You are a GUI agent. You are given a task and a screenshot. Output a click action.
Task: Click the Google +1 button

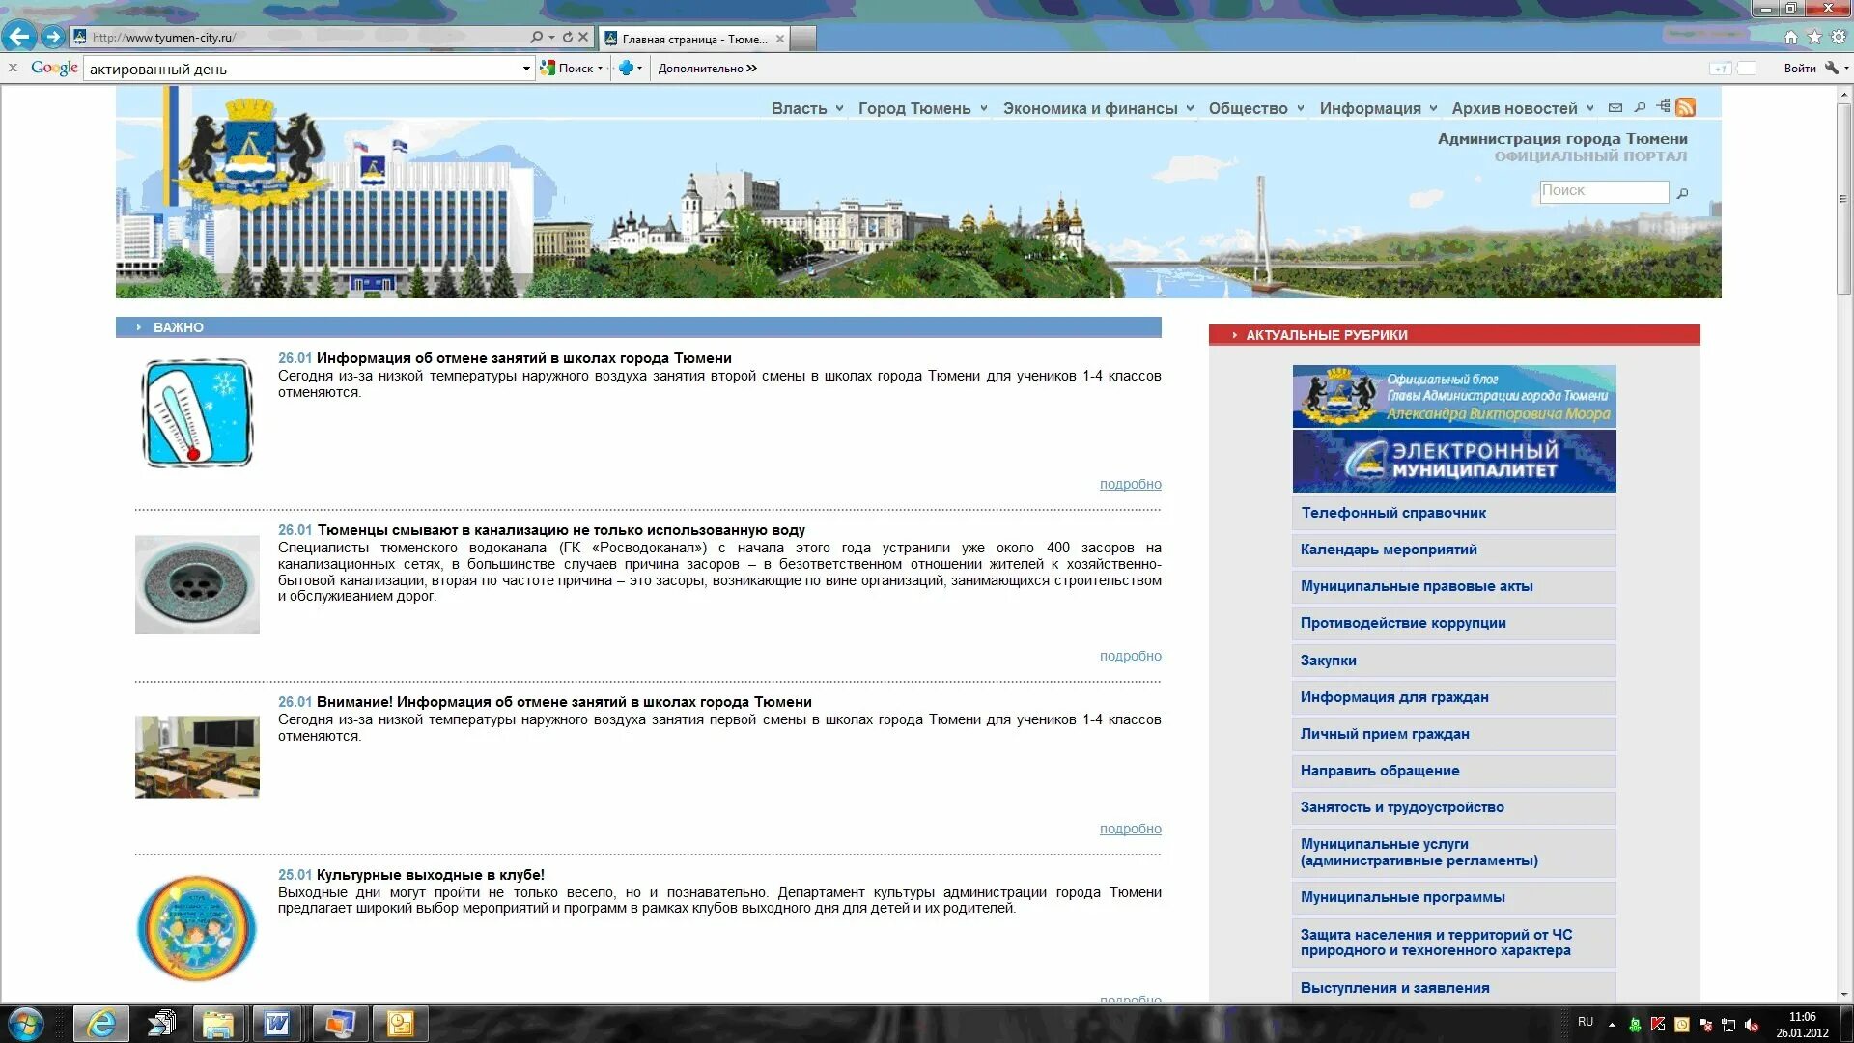point(1721,69)
